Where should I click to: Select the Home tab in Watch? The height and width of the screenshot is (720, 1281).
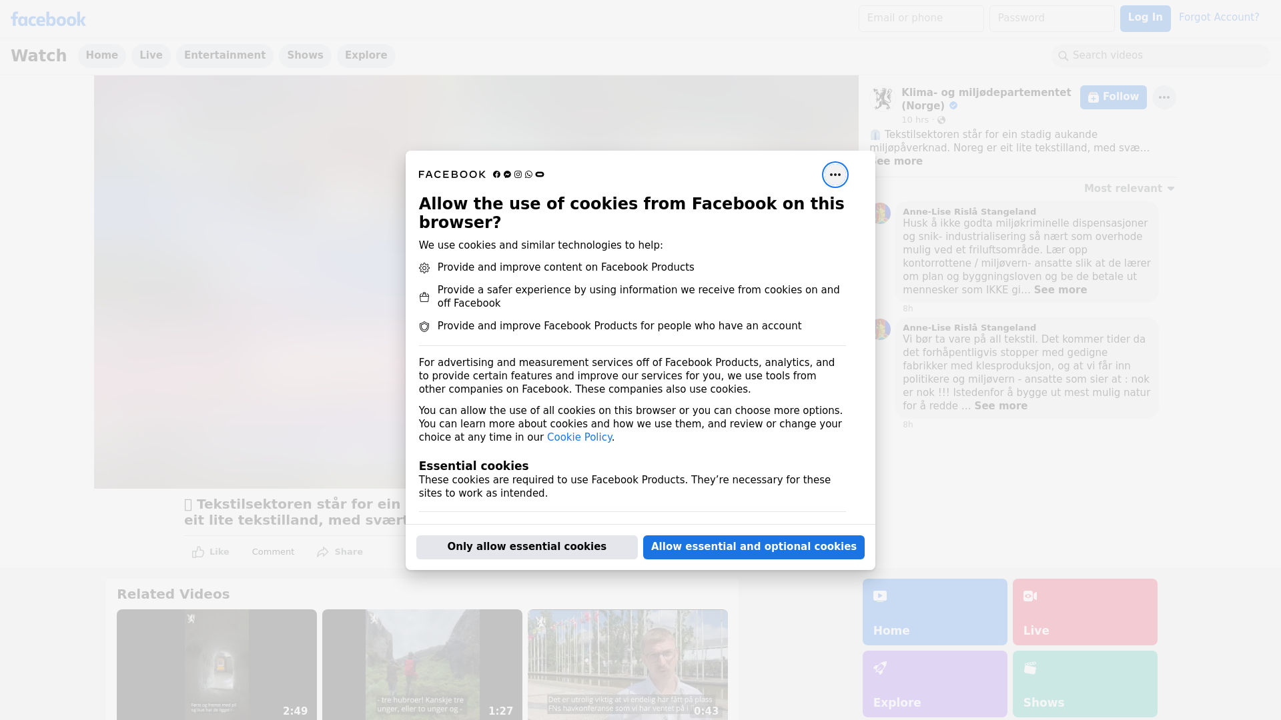(x=101, y=55)
